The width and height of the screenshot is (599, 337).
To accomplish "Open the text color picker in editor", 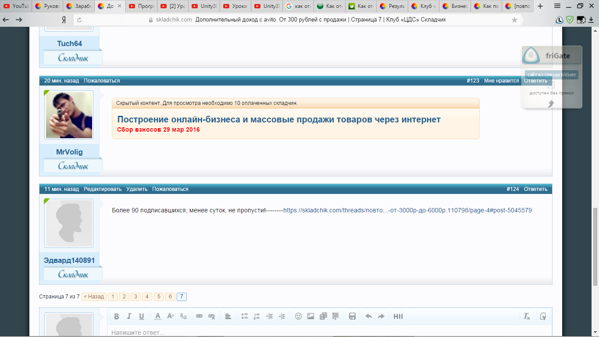I will pyautogui.click(x=158, y=316).
